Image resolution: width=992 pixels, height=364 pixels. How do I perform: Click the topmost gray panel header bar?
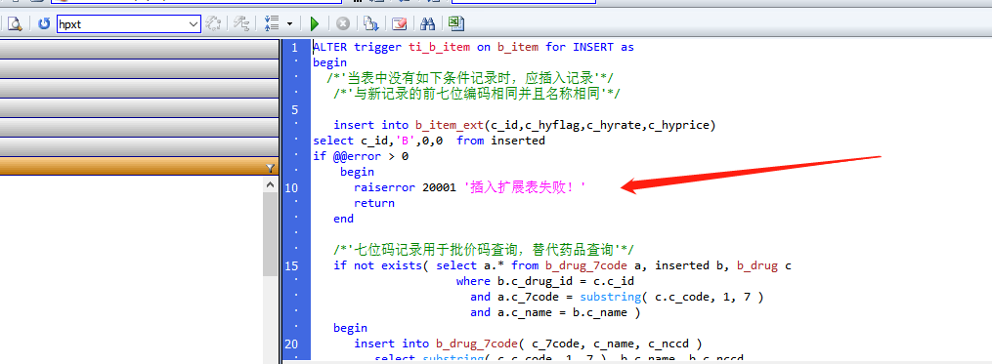click(x=139, y=50)
